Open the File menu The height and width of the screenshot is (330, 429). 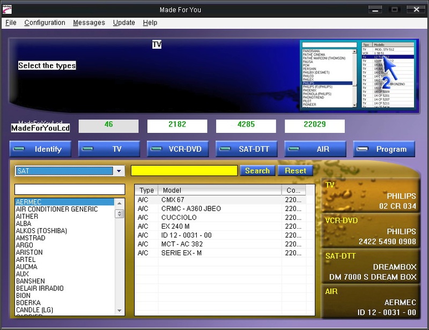(11, 22)
